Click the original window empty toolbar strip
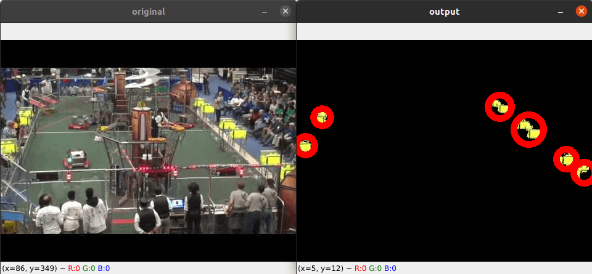 148,31
